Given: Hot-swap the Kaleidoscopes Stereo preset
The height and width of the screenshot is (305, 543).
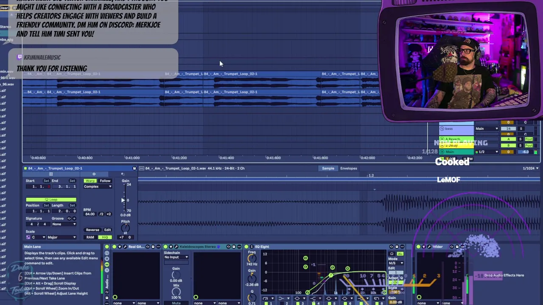Looking at the screenshot, I should coord(228,247).
